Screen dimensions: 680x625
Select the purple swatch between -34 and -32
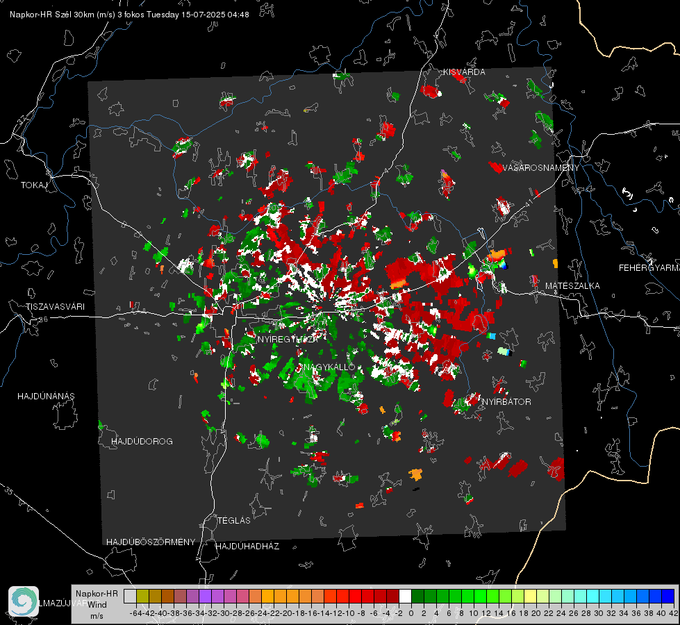(x=205, y=597)
